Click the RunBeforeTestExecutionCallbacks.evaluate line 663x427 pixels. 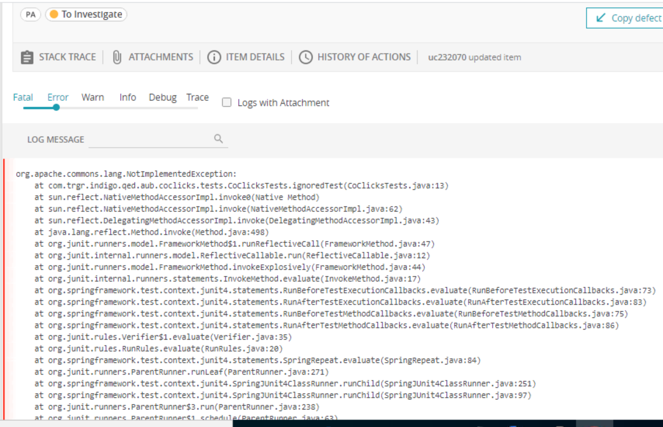point(345,290)
